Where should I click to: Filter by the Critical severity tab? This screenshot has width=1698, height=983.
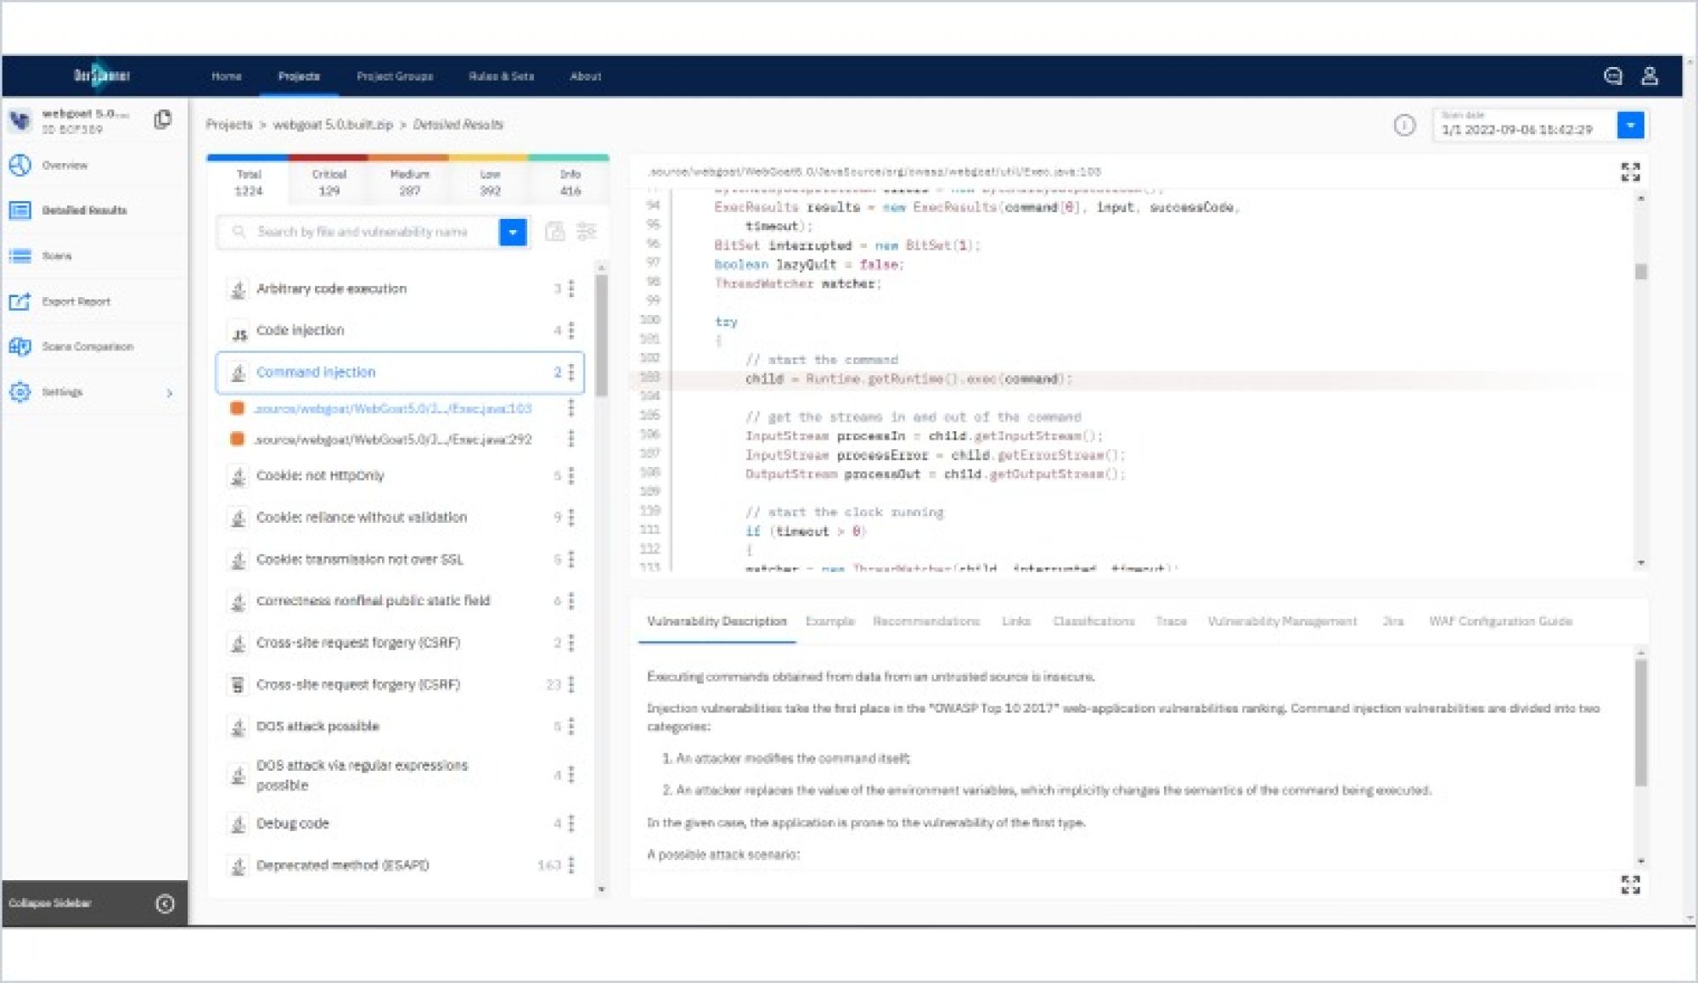click(329, 182)
